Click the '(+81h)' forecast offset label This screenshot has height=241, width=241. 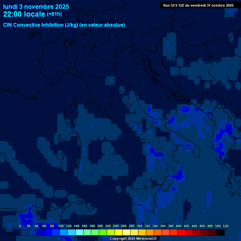[54, 14]
